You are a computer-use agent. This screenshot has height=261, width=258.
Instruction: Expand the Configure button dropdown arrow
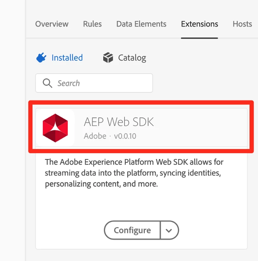169,230
